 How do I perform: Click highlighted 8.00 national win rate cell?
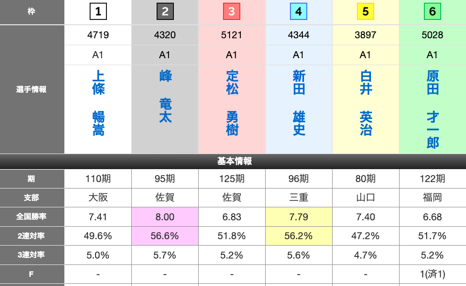click(x=165, y=217)
